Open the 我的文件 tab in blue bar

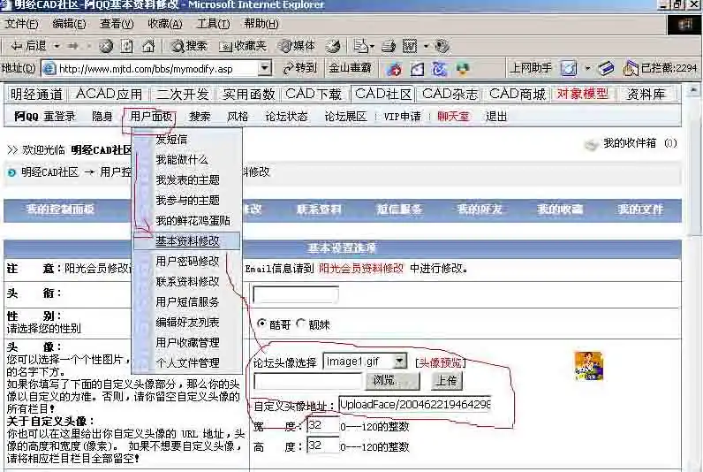pos(640,209)
